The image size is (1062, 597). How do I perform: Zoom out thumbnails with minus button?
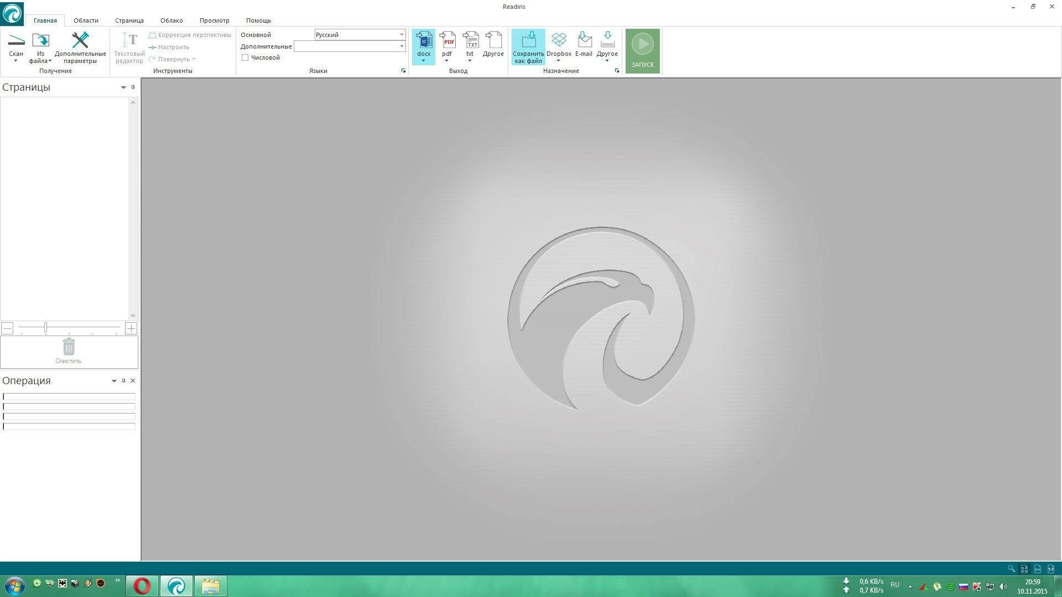point(7,328)
